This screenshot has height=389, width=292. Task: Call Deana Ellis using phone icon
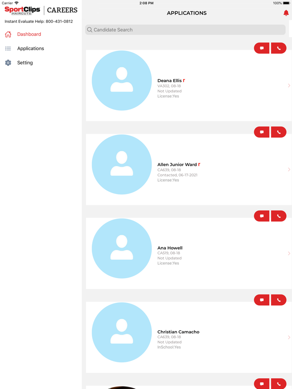click(x=279, y=48)
